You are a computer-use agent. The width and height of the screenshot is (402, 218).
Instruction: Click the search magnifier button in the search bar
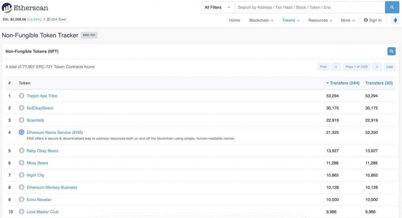[x=392, y=7]
